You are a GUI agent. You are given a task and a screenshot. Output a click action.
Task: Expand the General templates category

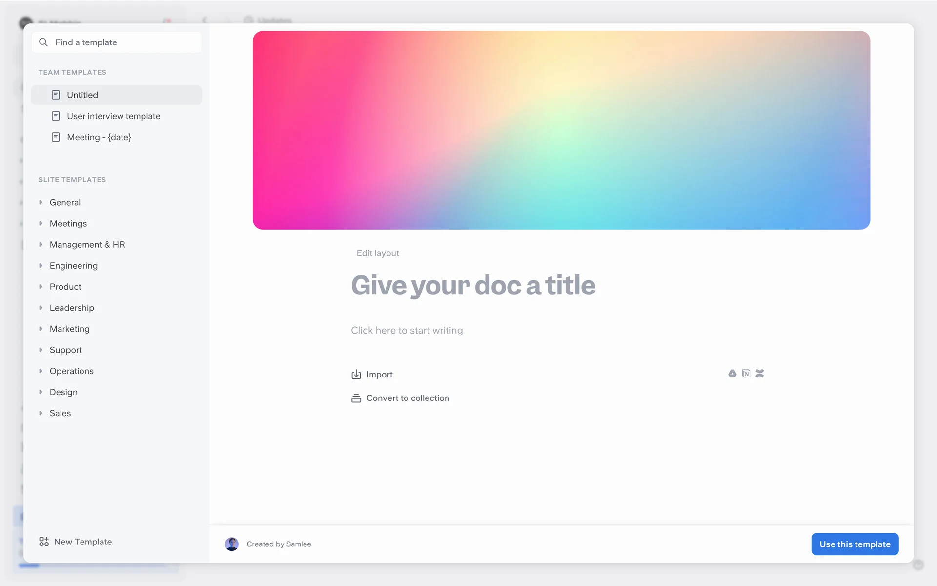pos(41,202)
